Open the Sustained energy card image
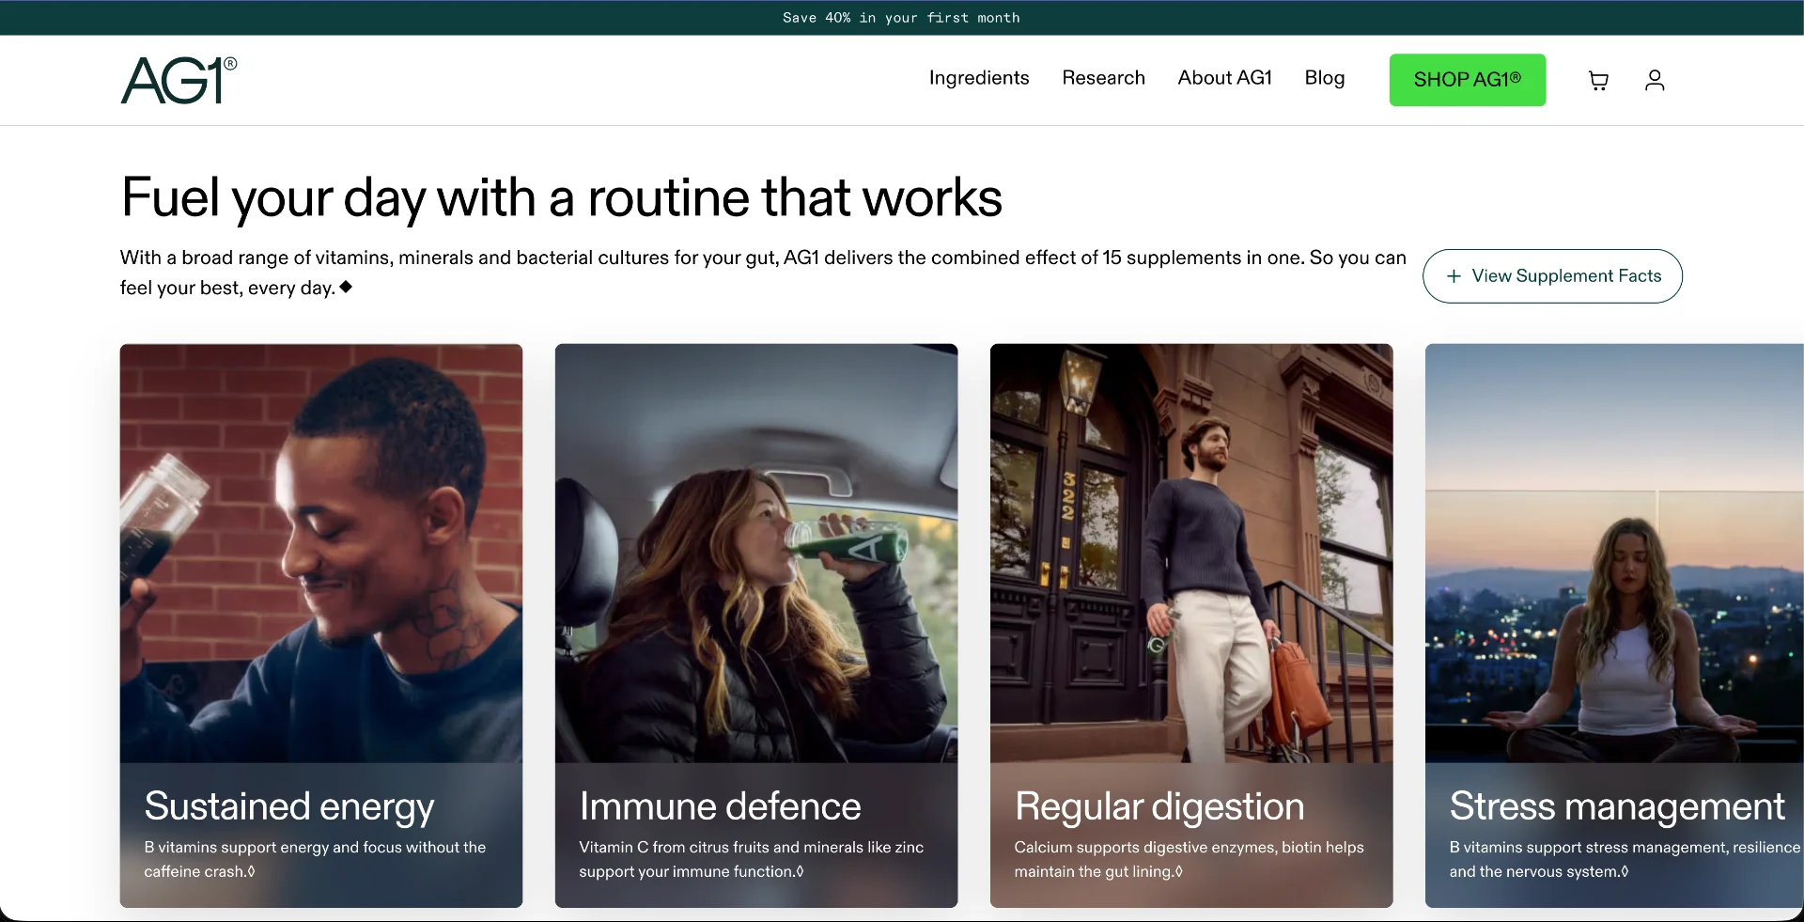This screenshot has width=1804, height=922. pos(321,554)
